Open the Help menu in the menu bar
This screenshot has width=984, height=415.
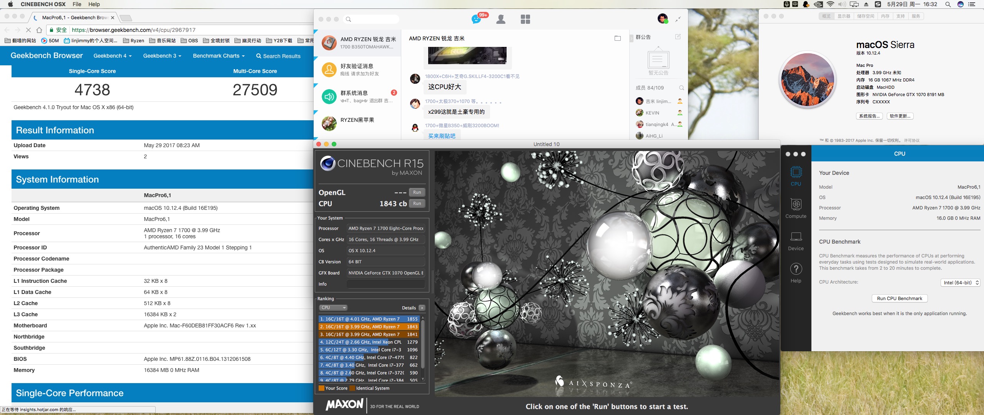click(94, 4)
